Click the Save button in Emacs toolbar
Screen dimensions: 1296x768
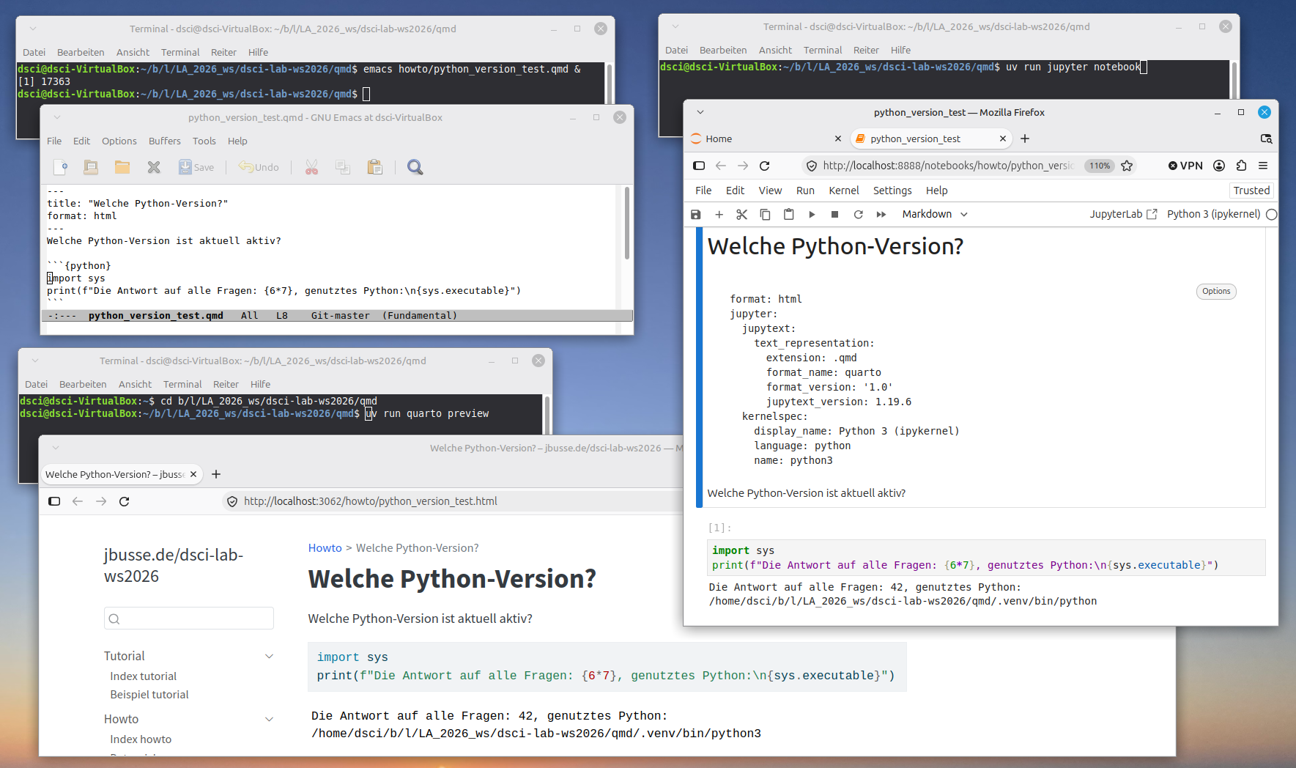[x=196, y=167]
